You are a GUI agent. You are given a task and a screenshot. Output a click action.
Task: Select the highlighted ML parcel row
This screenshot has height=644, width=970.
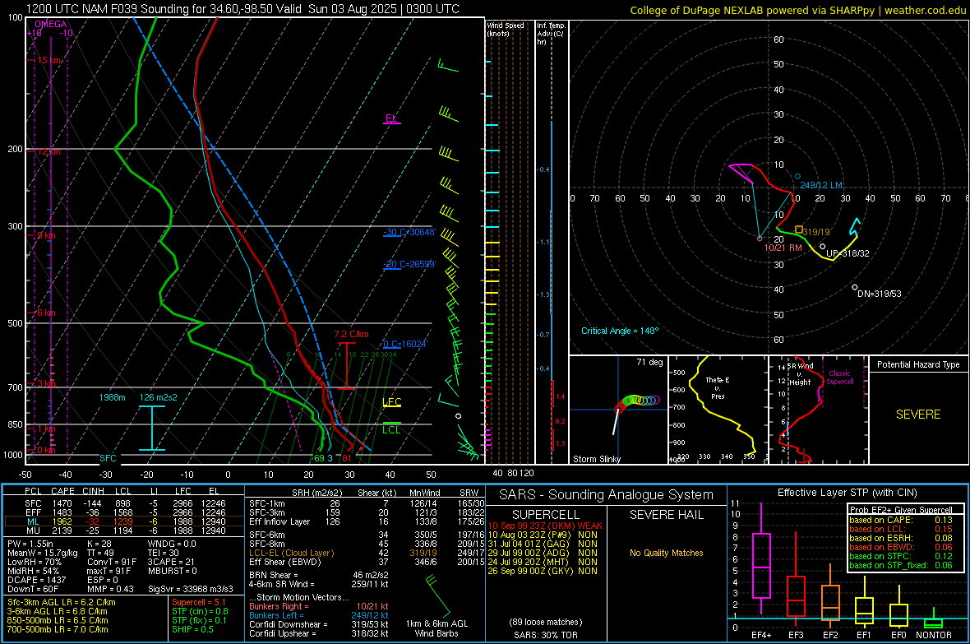pyautogui.click(x=124, y=521)
